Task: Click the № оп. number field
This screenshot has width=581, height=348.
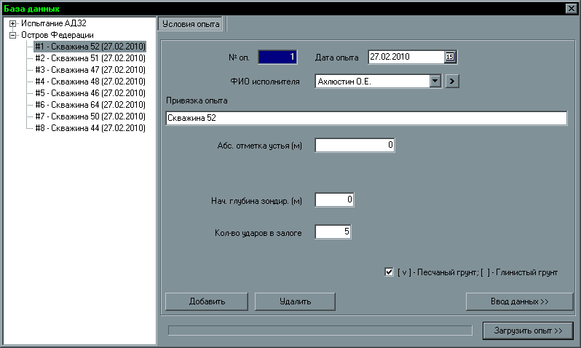Action: [278, 57]
